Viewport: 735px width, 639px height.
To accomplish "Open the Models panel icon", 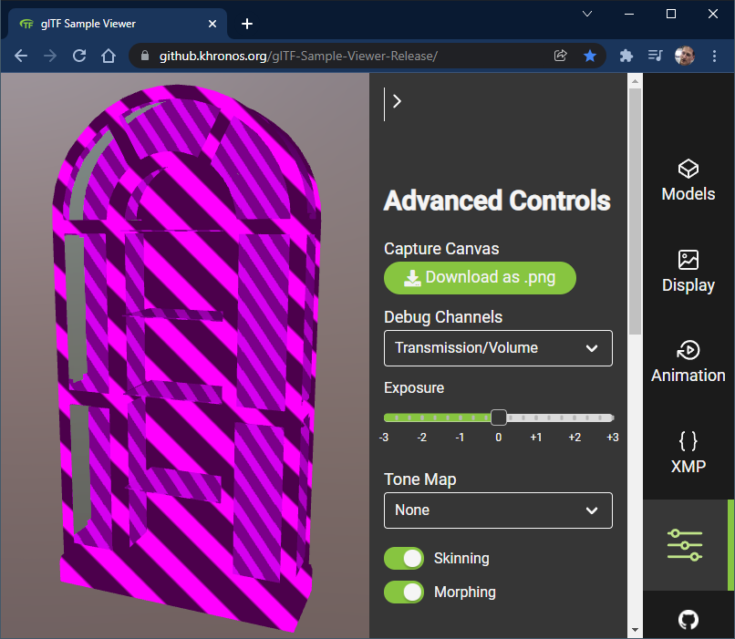I will click(x=688, y=179).
